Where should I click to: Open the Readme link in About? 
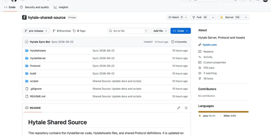(x=208, y=52)
